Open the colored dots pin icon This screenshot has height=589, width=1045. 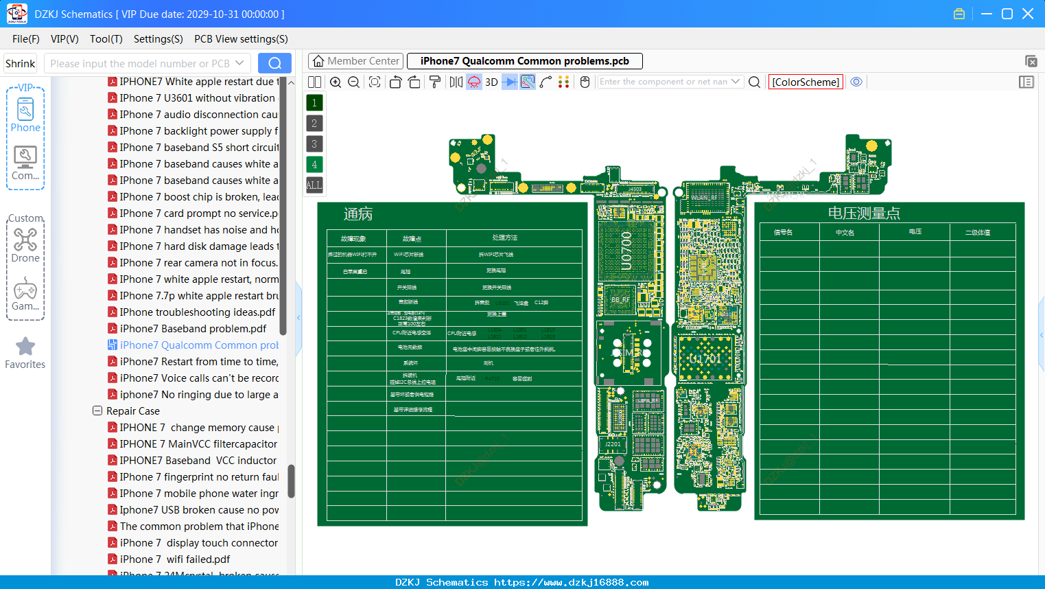[564, 82]
